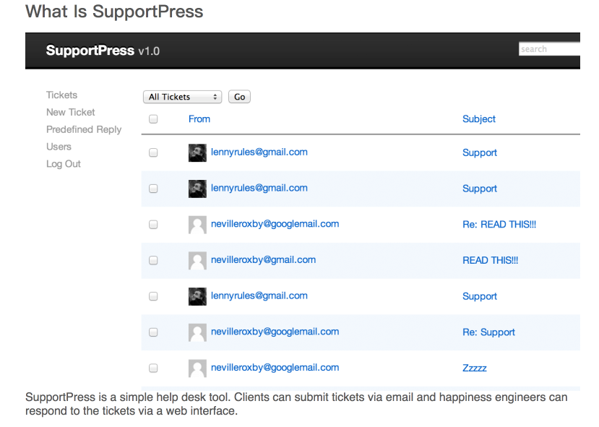Click the SupportPress v1.0 logo text

[x=103, y=51]
